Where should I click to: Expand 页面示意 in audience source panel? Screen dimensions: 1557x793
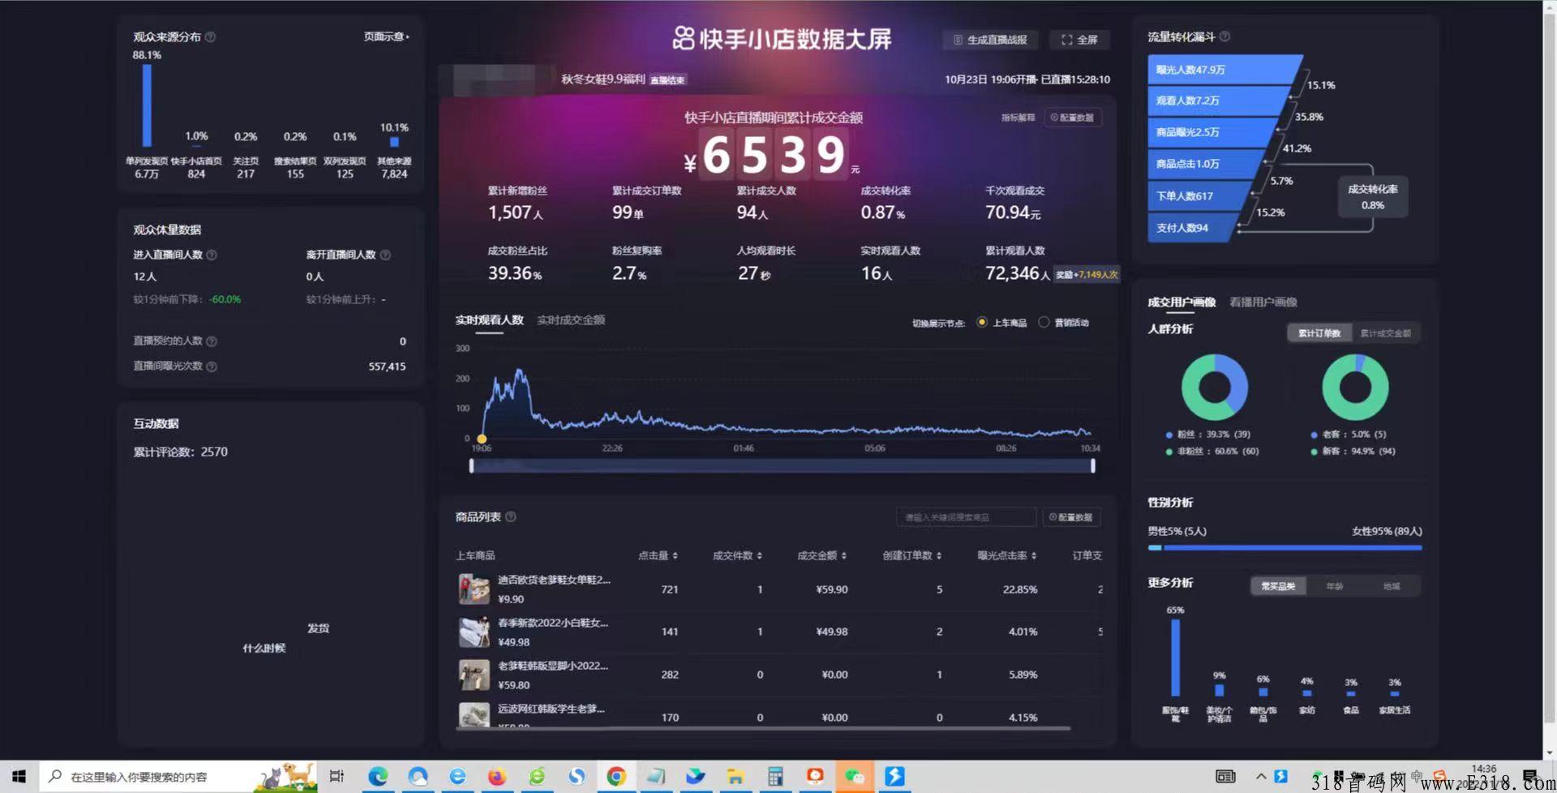pos(386,36)
